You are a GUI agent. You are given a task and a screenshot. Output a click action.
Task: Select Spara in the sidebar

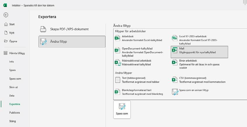pos(13,70)
